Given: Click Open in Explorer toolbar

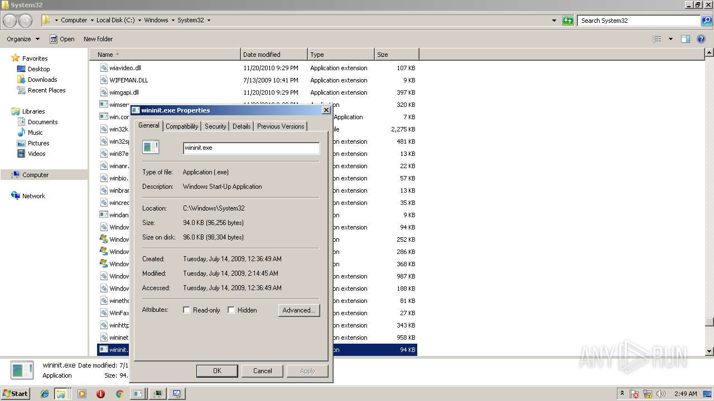Looking at the screenshot, I should pyautogui.click(x=62, y=39).
